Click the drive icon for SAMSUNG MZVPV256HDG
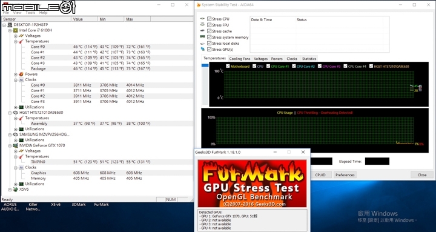This screenshot has width=436, height=232. click(x=16, y=134)
